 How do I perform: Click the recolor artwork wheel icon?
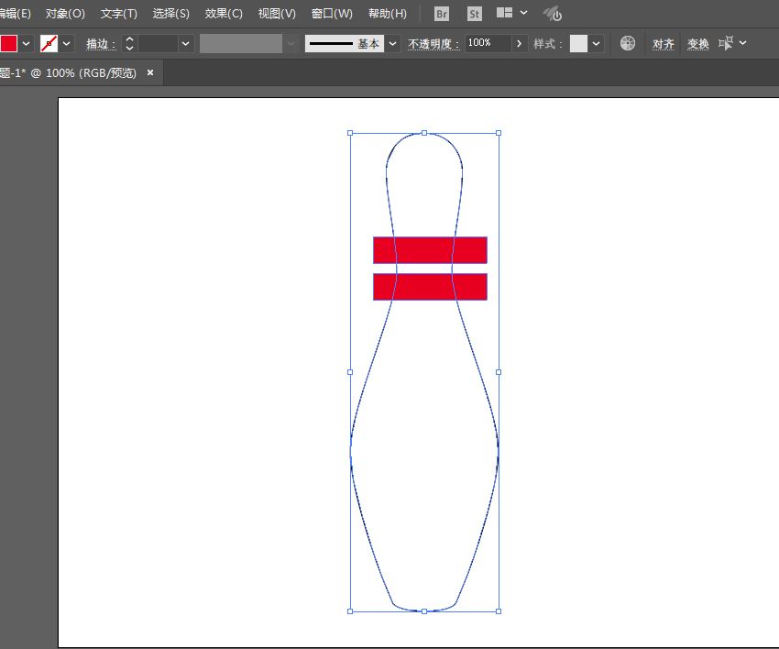pyautogui.click(x=628, y=43)
